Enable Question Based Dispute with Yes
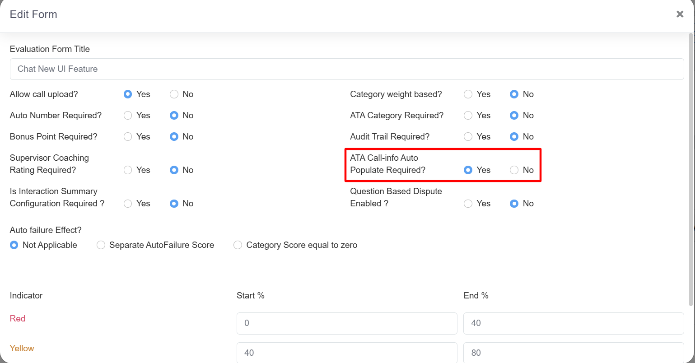This screenshot has width=695, height=363. click(468, 204)
